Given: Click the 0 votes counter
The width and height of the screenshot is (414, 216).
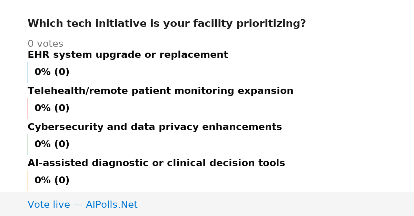Looking at the screenshot, I should pos(45,44).
